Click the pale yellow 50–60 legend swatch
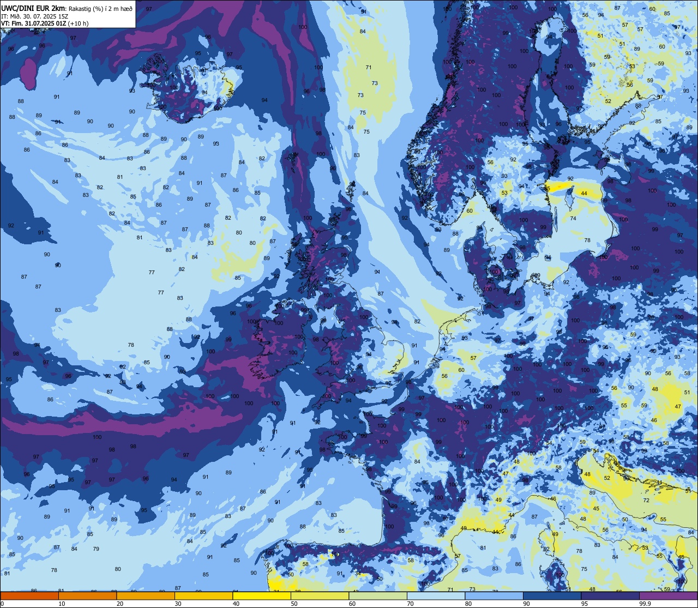The image size is (698, 608). pos(320,595)
